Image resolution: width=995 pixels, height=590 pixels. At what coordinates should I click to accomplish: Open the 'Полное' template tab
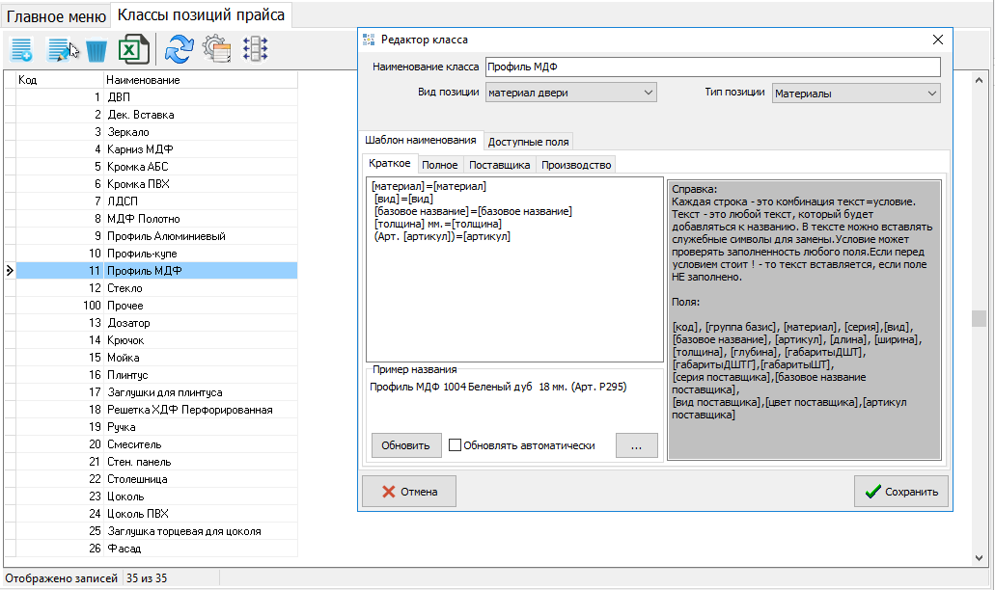439,165
